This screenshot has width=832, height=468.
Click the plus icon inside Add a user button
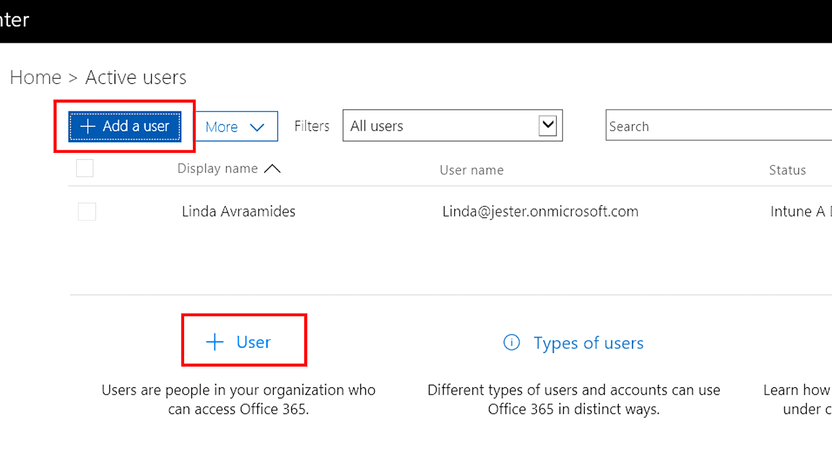(87, 126)
